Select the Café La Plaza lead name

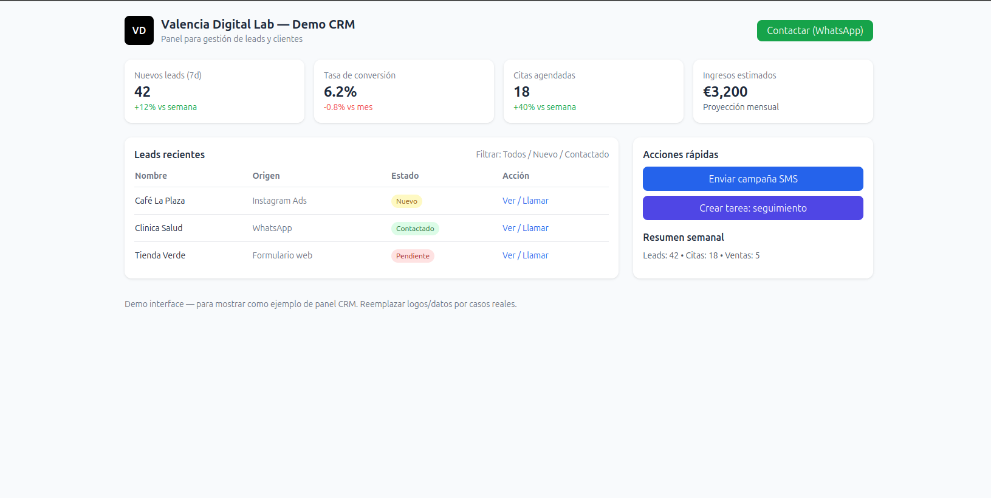tap(160, 201)
